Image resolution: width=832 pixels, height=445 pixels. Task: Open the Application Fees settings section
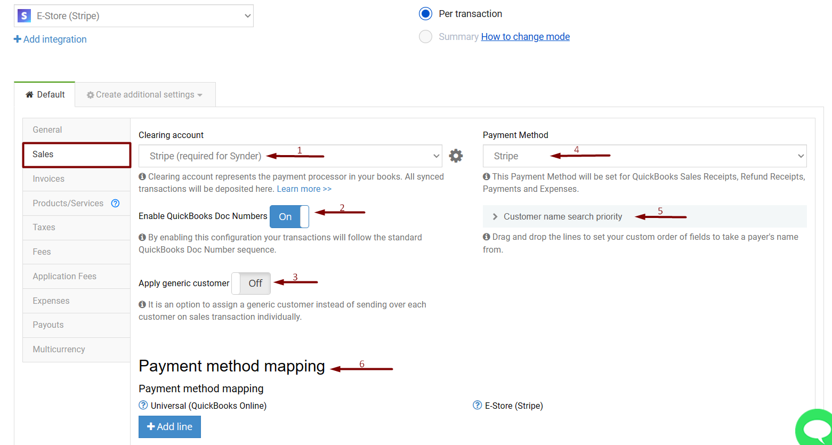point(76,277)
